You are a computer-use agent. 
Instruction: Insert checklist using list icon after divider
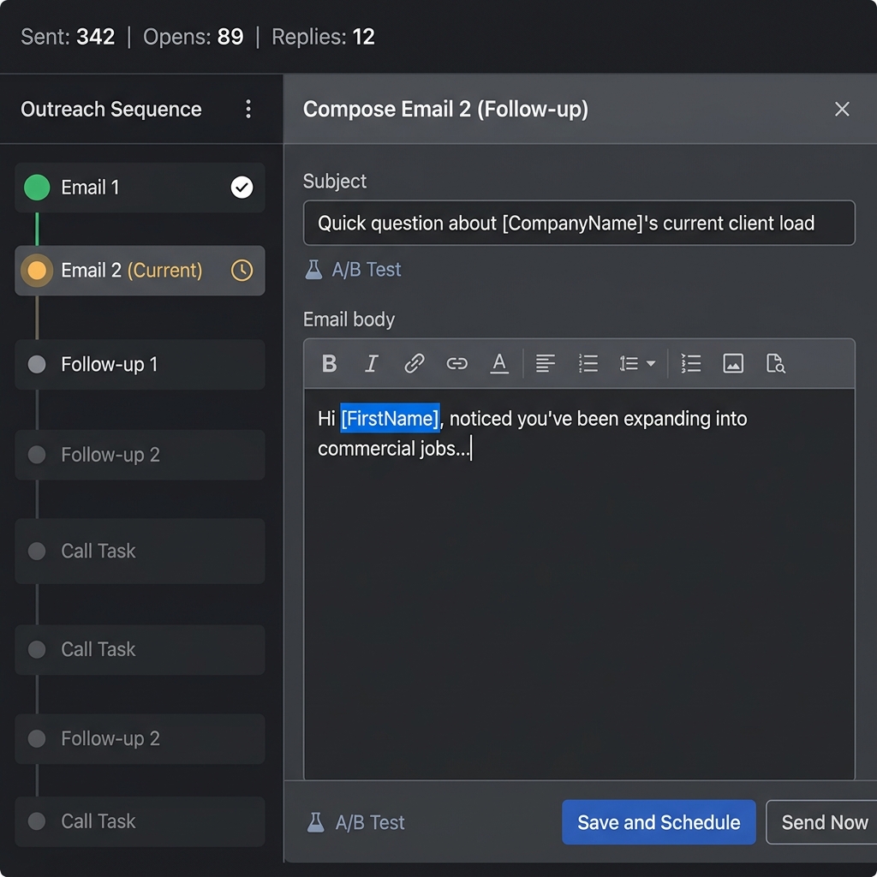tap(691, 363)
